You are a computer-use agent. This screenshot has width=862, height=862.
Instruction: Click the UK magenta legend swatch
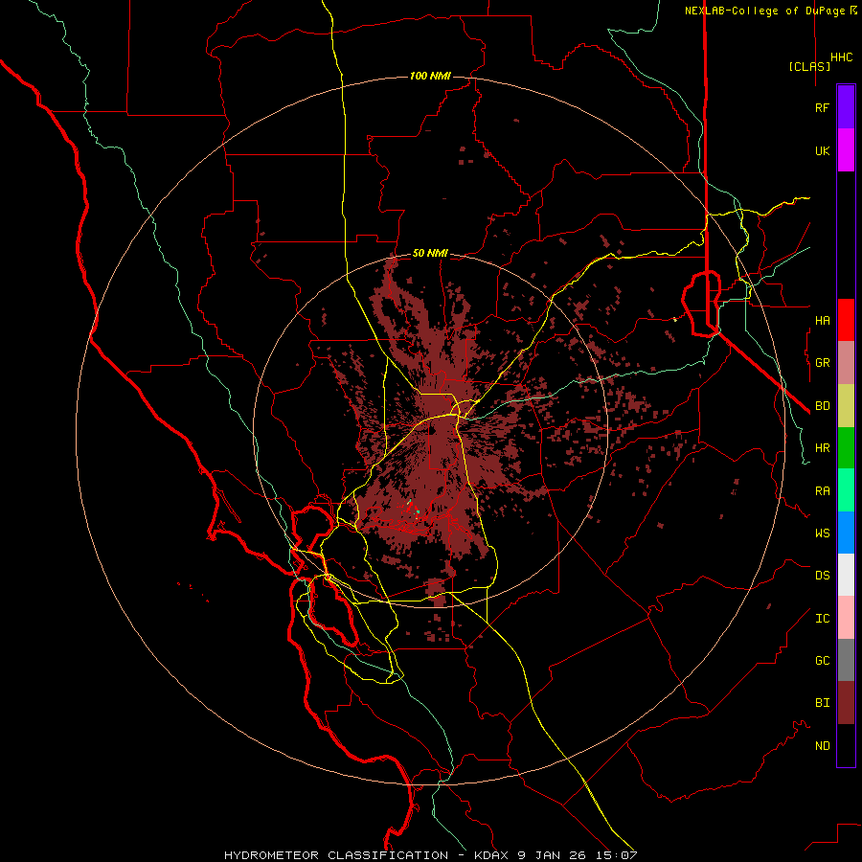click(x=846, y=150)
